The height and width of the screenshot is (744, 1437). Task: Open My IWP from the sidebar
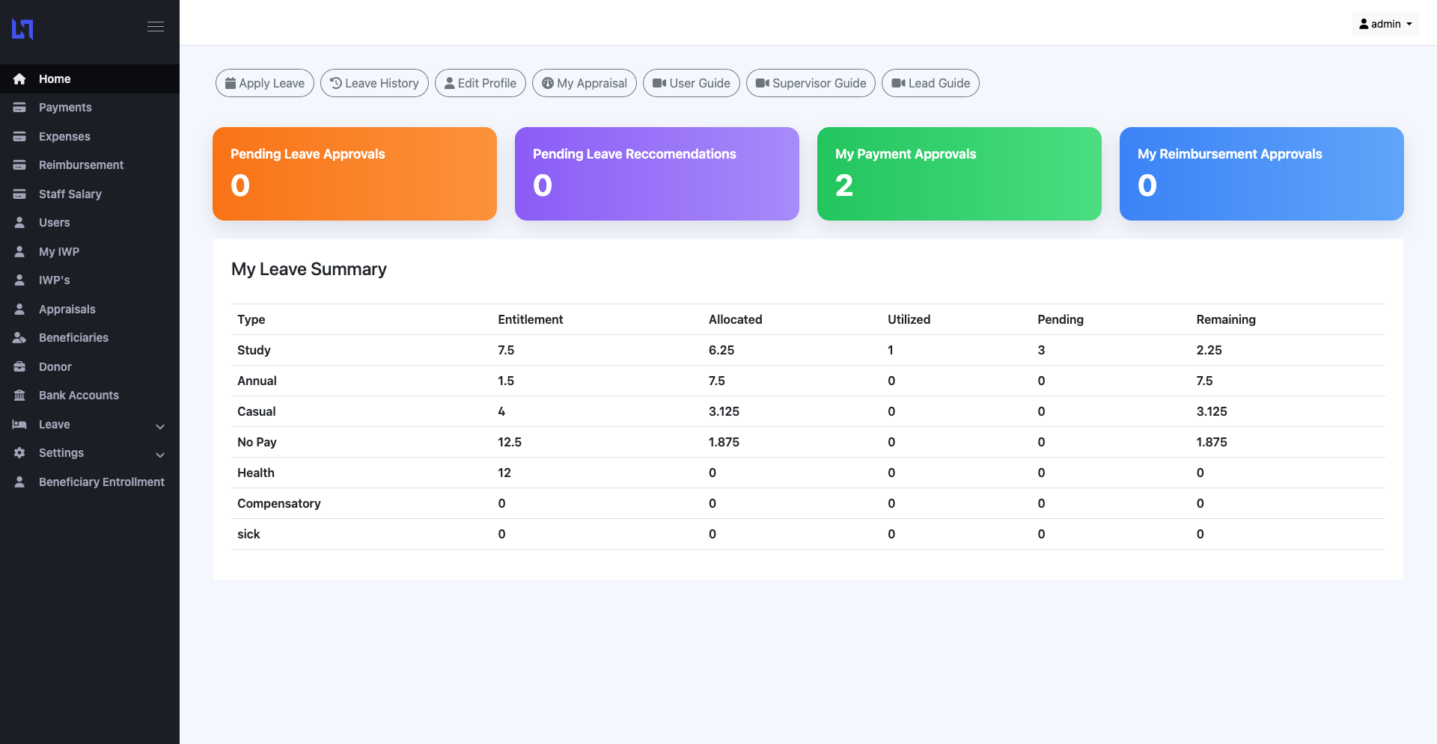[x=59, y=251]
